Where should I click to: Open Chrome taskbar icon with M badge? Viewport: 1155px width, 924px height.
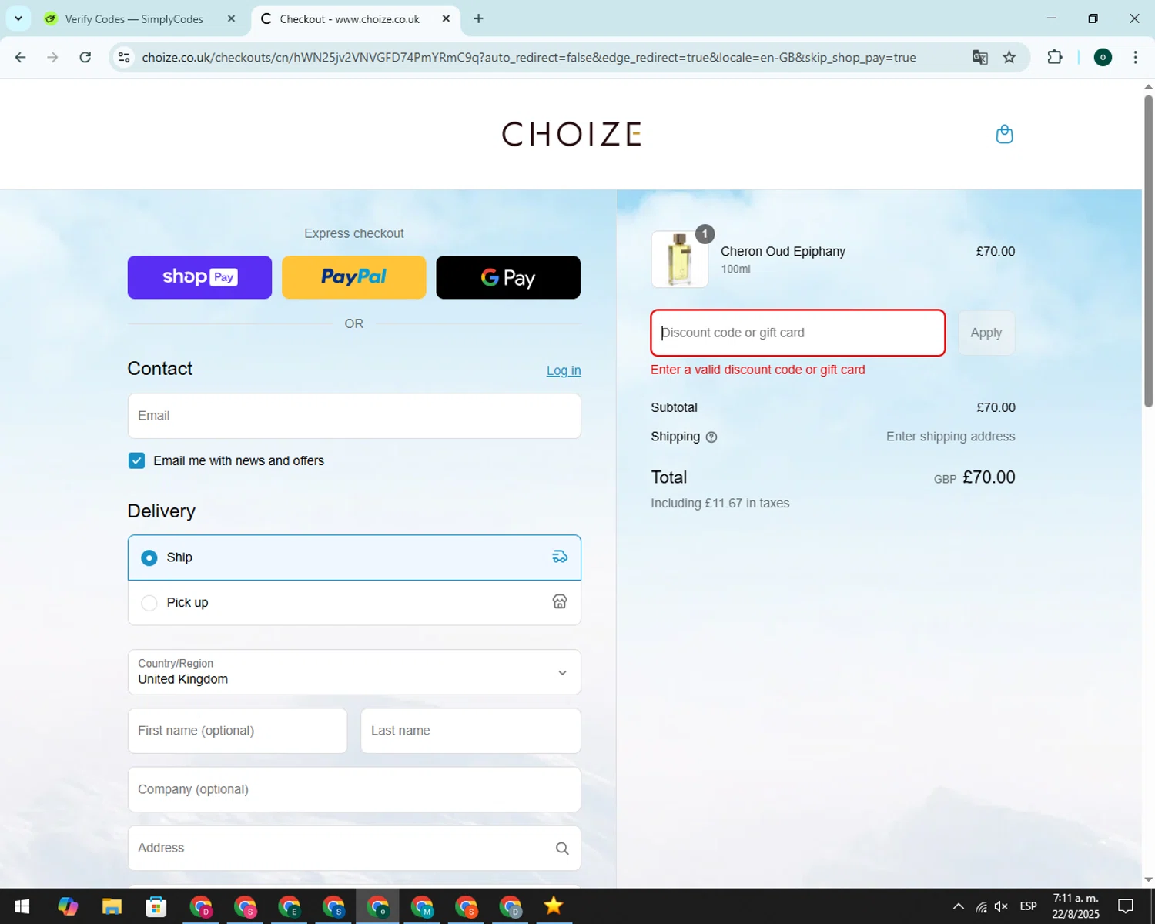coord(422,906)
